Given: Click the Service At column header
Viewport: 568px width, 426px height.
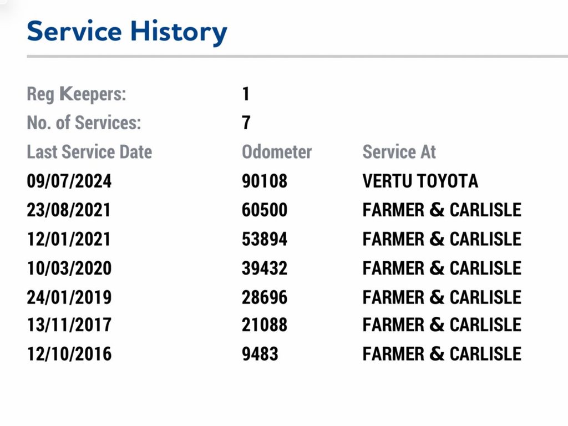Looking at the screenshot, I should [399, 152].
